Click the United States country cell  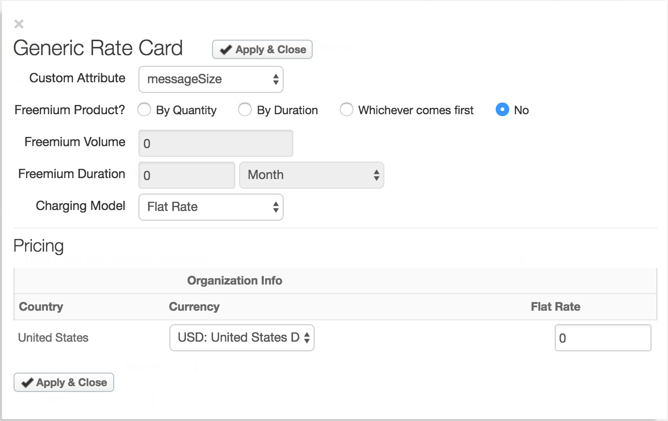[53, 338]
